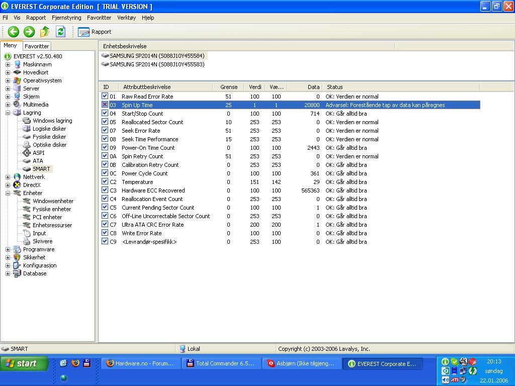Image resolution: width=515 pixels, height=386 pixels.
Task: Expand the Nettverk tree node
Action: click(x=8, y=177)
